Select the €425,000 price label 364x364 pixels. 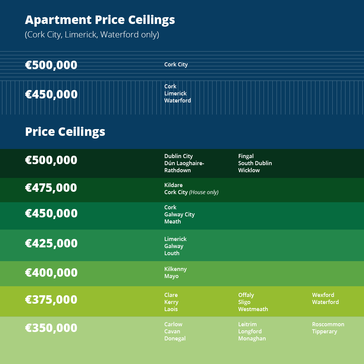(51, 243)
